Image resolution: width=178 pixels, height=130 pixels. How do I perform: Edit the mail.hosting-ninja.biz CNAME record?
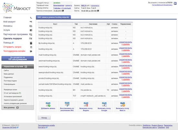pyautogui.click(x=126, y=54)
